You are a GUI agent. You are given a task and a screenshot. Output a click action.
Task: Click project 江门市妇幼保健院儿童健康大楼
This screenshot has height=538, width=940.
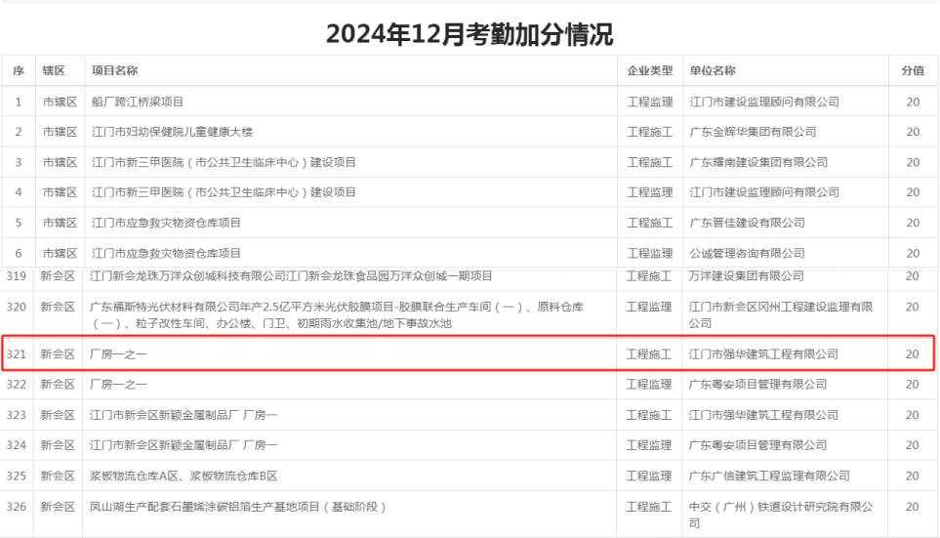172,132
